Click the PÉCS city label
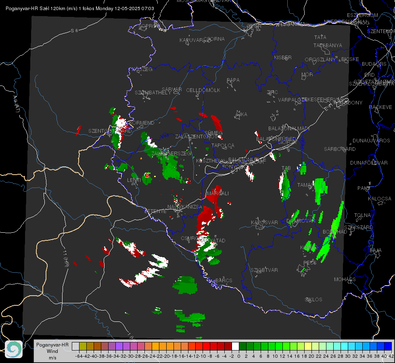The width and height of the screenshot is (395, 363). 309,263
